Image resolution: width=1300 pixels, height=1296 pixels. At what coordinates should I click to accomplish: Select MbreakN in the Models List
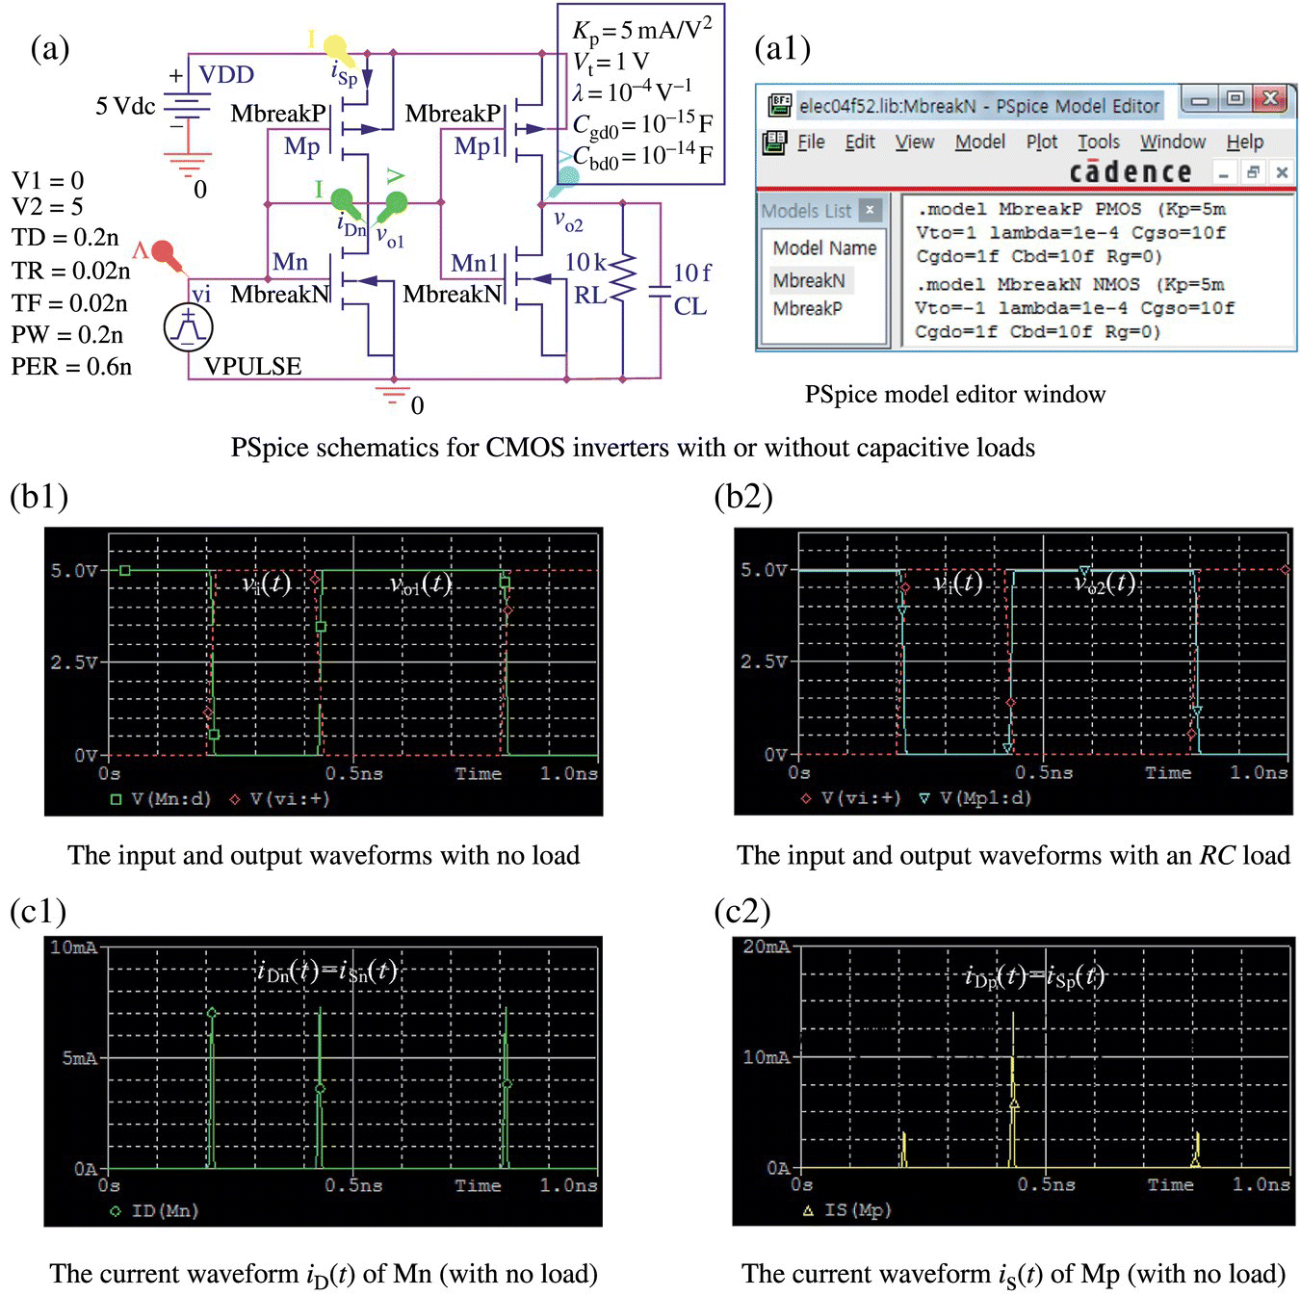[809, 280]
